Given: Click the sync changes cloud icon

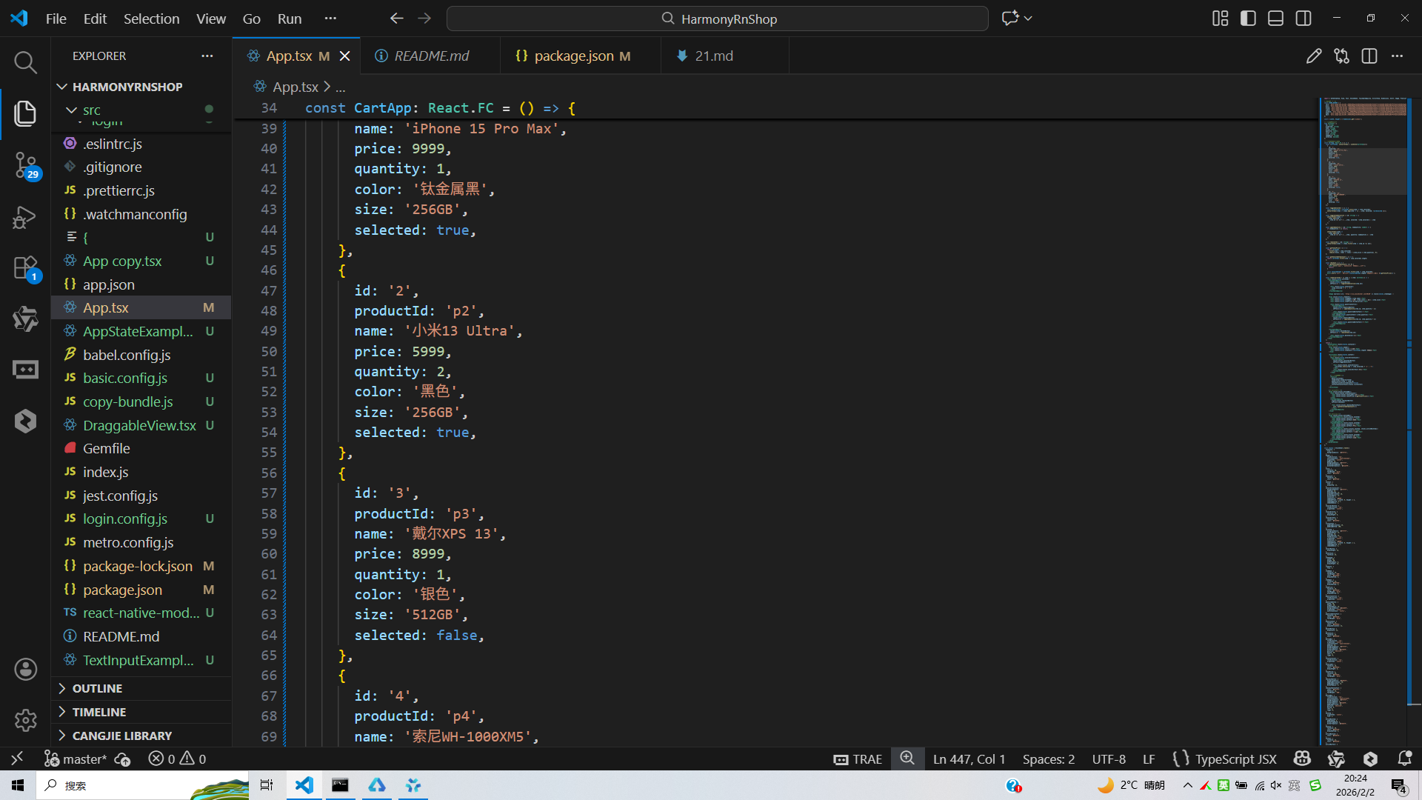Looking at the screenshot, I should 123,759.
